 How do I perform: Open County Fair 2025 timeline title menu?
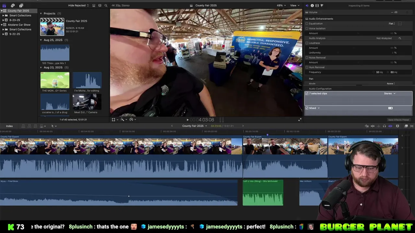194,126
